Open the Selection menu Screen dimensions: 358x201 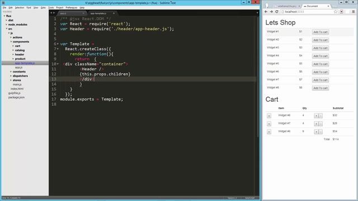point(20,7)
